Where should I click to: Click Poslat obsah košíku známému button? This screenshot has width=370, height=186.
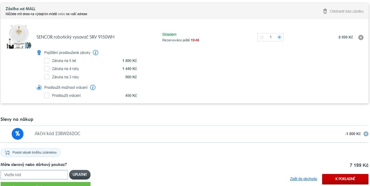pyautogui.click(x=31, y=152)
